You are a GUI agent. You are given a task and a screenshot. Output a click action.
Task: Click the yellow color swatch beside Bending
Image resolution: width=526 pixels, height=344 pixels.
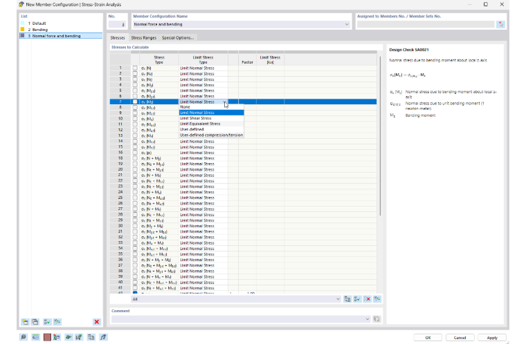pyautogui.click(x=22, y=30)
